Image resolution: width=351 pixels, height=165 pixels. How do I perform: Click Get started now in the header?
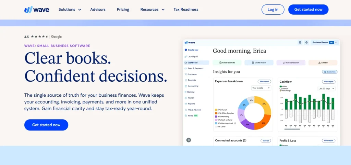point(308,10)
